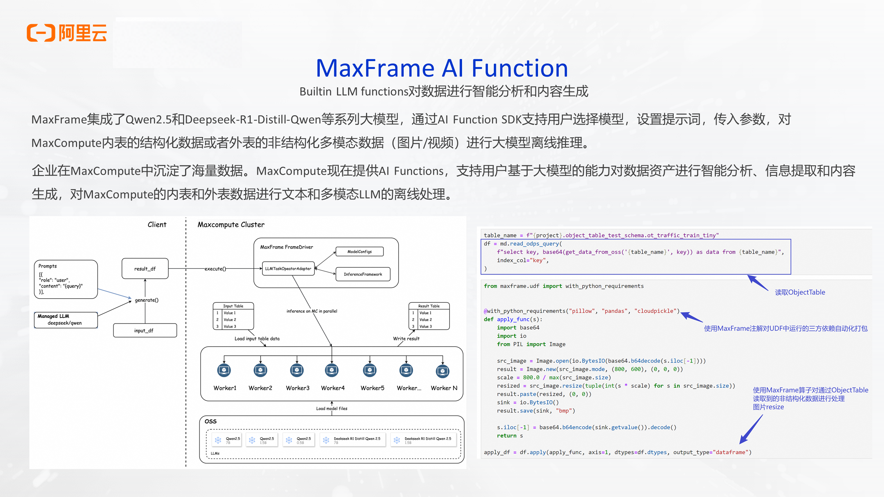This screenshot has height=497, width=884.
Task: Select the Worker2 computer icon
Action: click(x=260, y=370)
